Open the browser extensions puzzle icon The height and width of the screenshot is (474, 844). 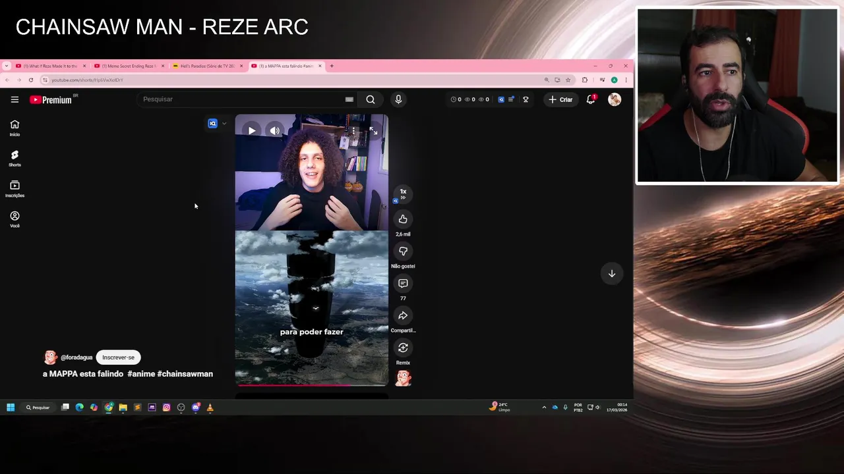[x=585, y=80]
